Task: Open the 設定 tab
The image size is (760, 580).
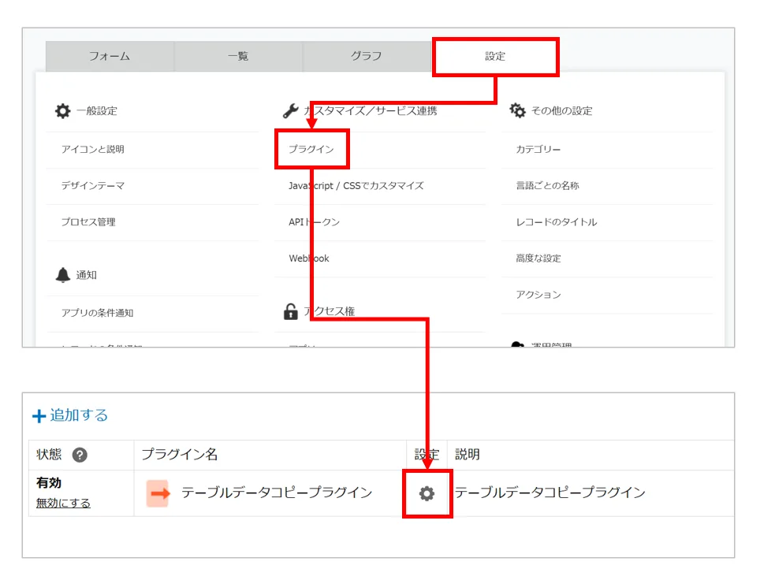Action: coord(495,56)
